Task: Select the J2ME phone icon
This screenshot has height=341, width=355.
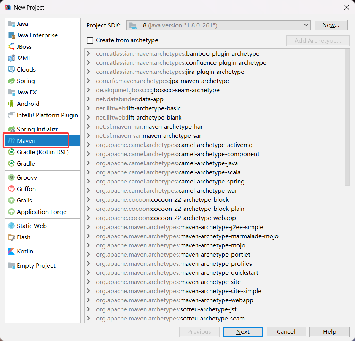Action: pos(11,58)
